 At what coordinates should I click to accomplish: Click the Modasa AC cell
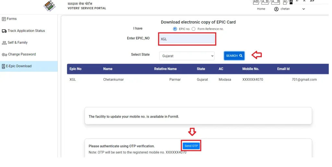point(225,80)
